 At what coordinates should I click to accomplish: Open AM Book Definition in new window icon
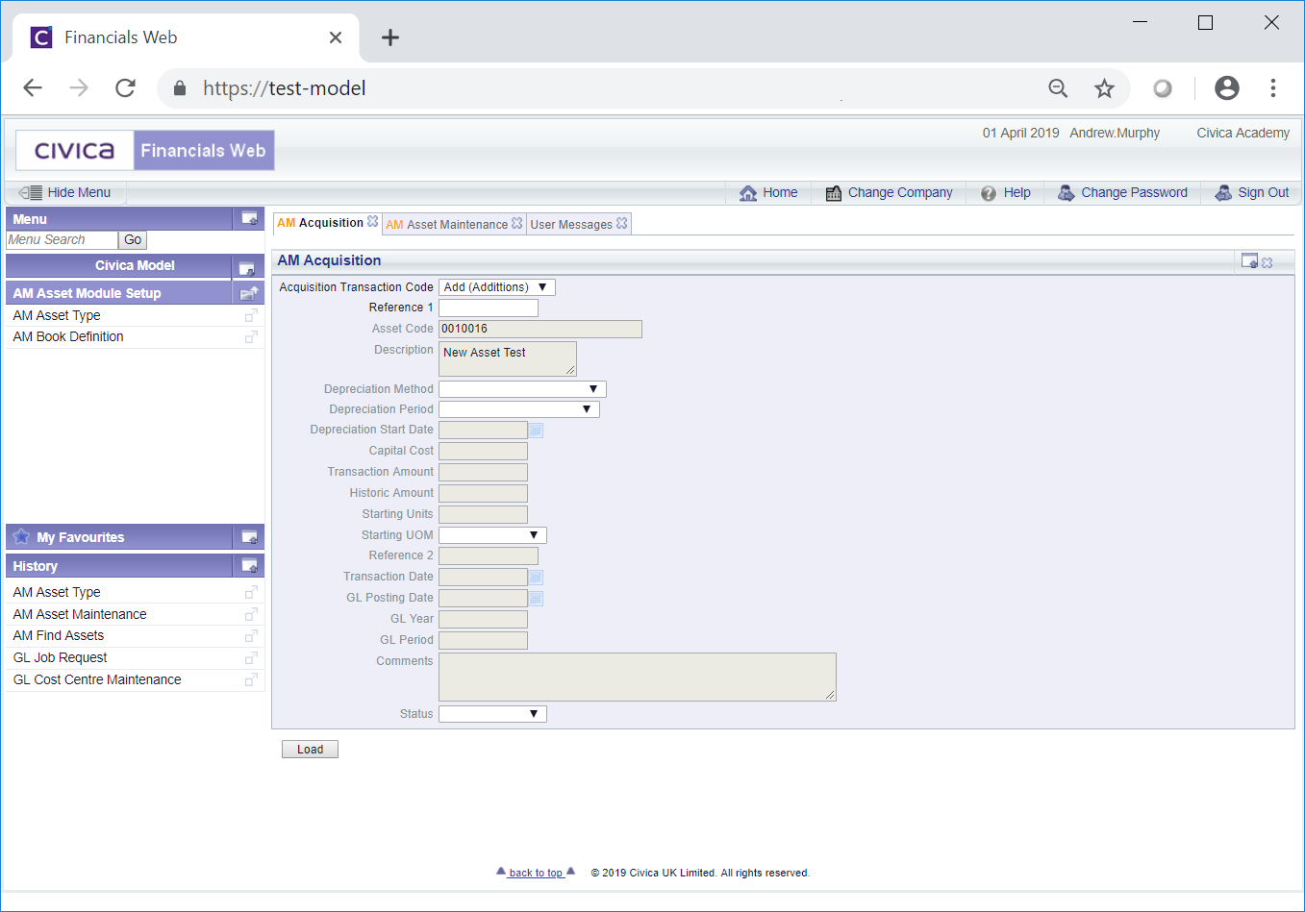tap(251, 337)
